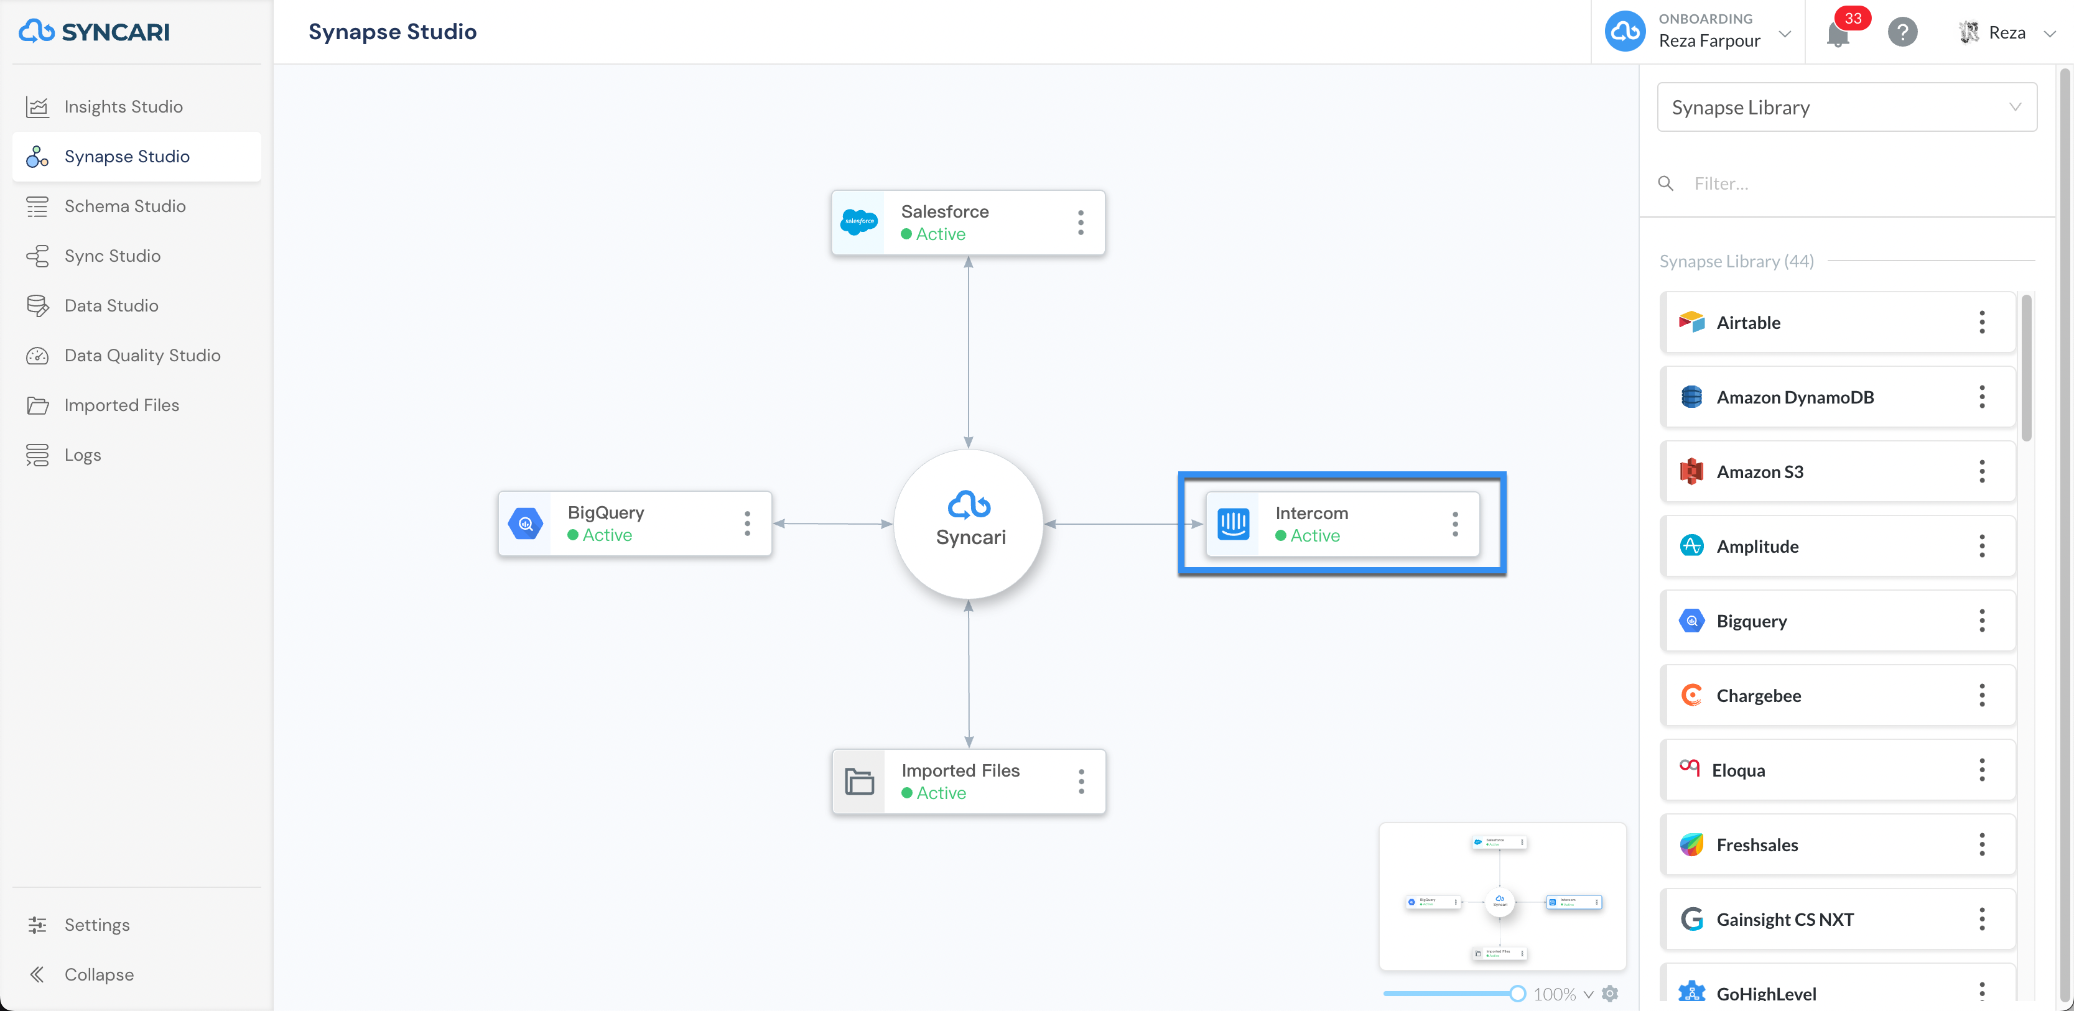The width and height of the screenshot is (2074, 1011).
Task: Click the Syncari center hub node
Action: [x=969, y=523]
